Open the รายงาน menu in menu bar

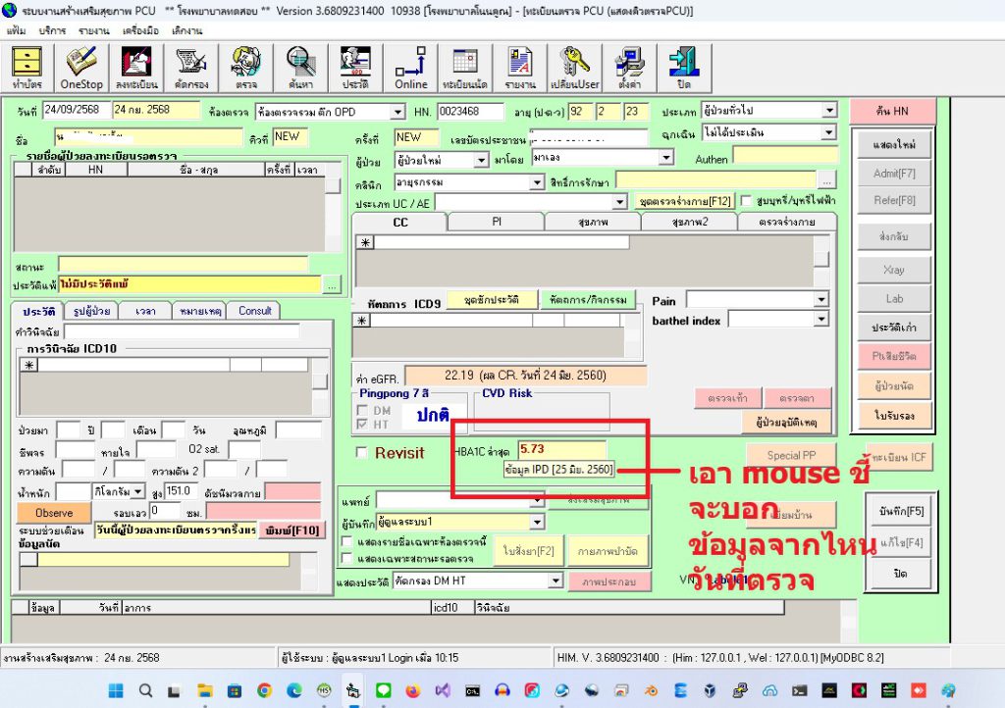click(x=94, y=31)
